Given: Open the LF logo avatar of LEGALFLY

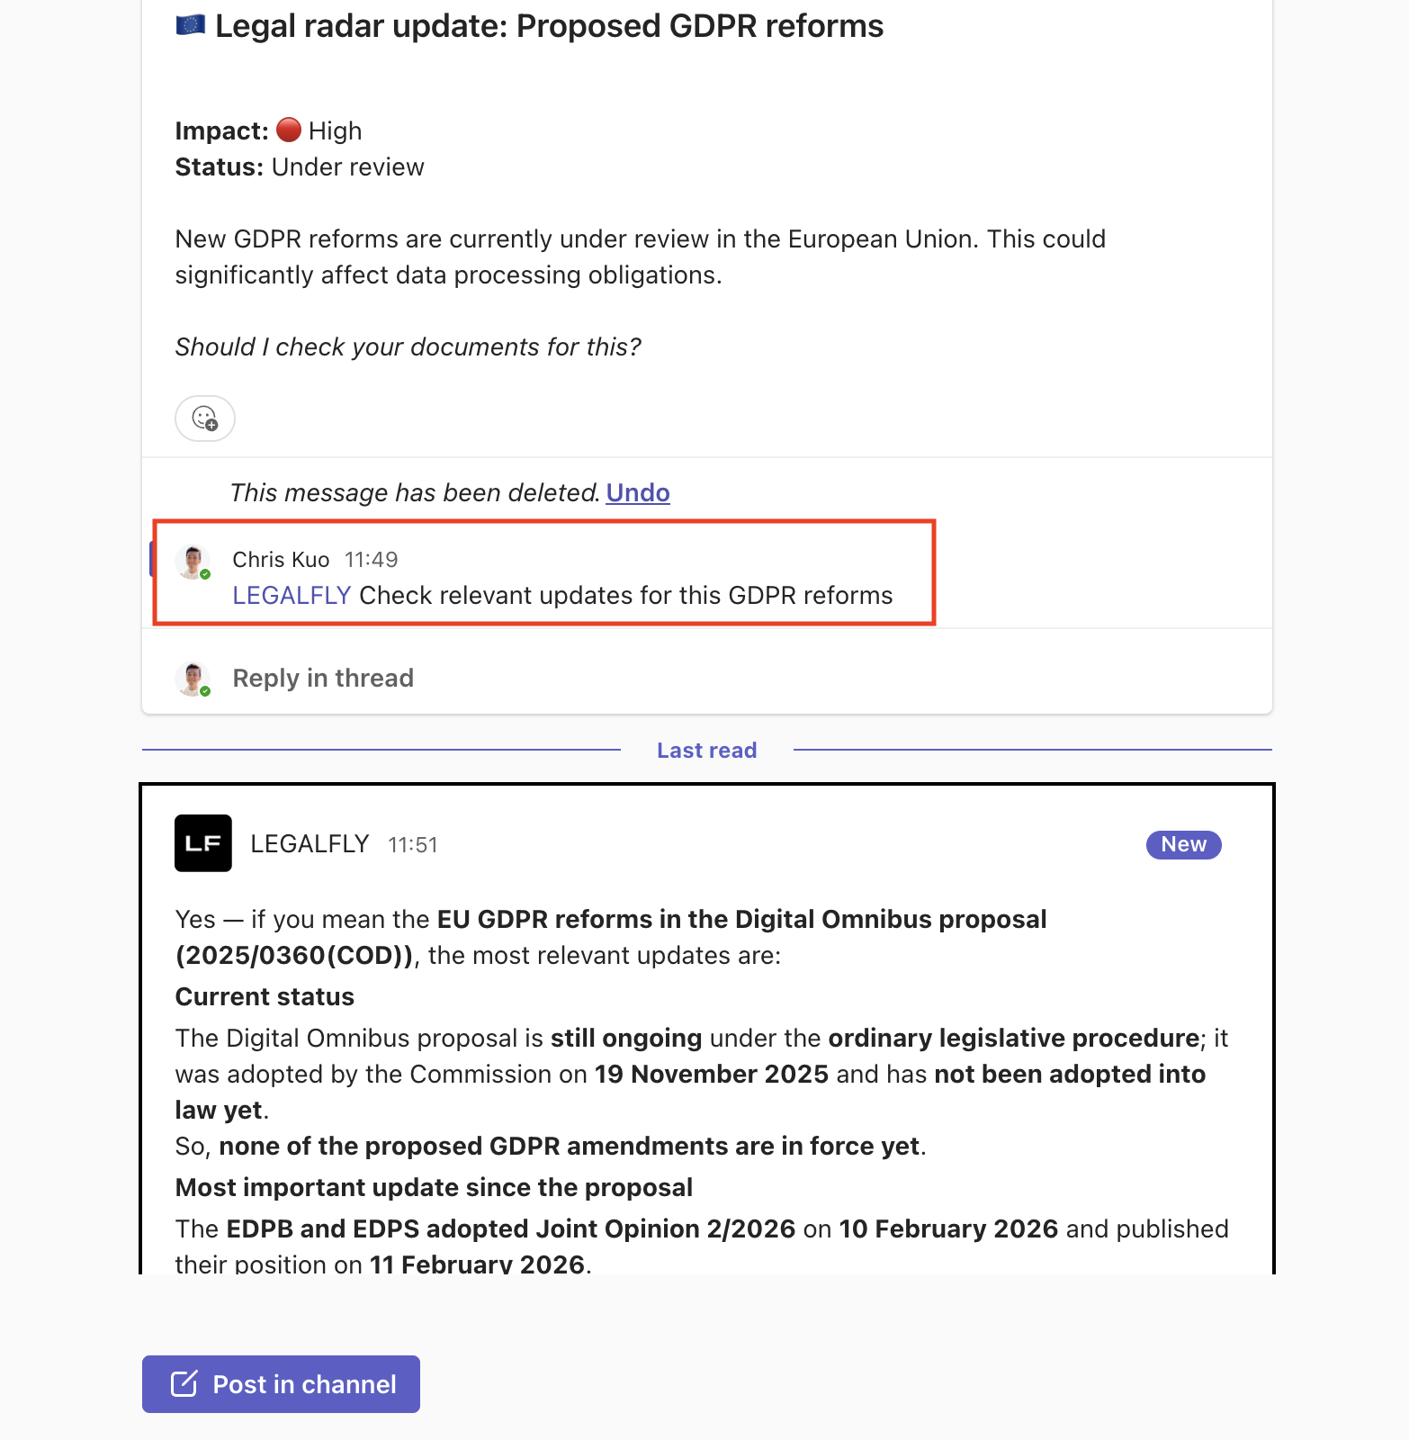Looking at the screenshot, I should (203, 843).
